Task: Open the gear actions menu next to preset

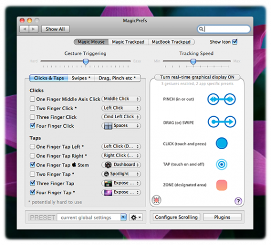Action: (136, 217)
